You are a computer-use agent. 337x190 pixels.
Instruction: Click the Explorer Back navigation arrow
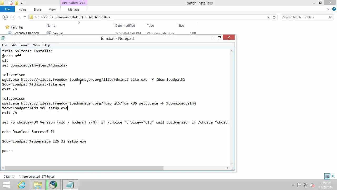point(5,17)
